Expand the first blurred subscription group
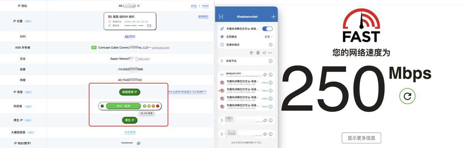463x148 pixels. tap(222, 120)
